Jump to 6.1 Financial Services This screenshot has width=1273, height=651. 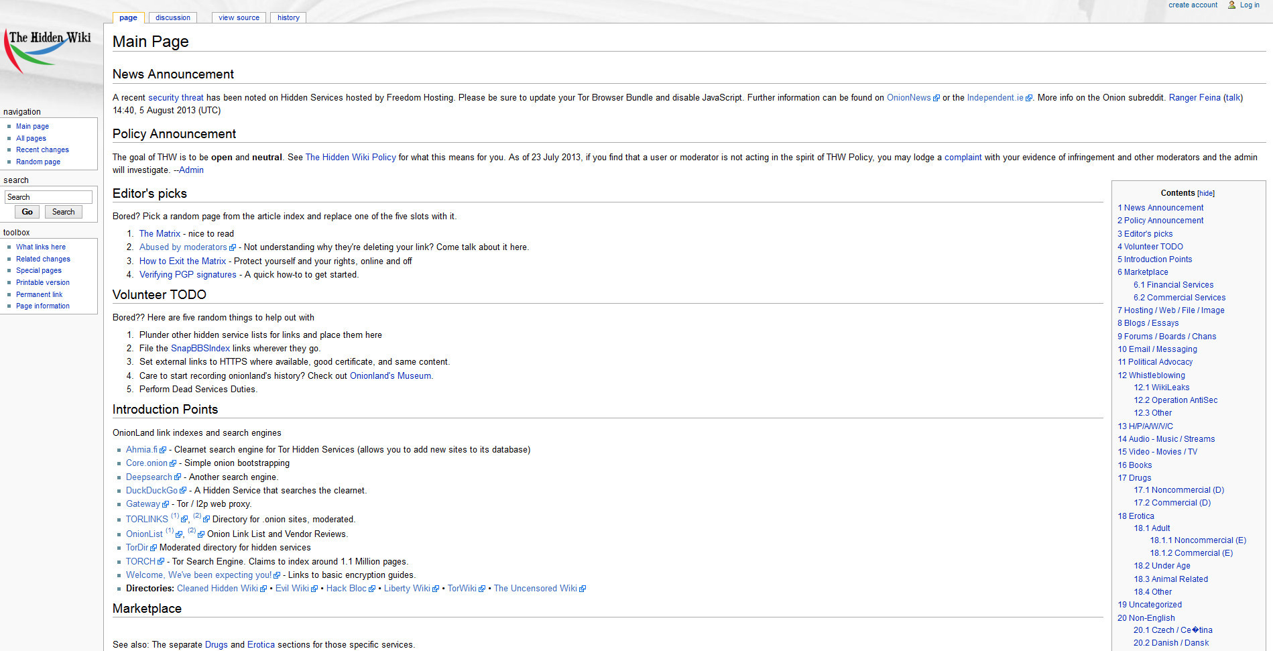(1173, 285)
